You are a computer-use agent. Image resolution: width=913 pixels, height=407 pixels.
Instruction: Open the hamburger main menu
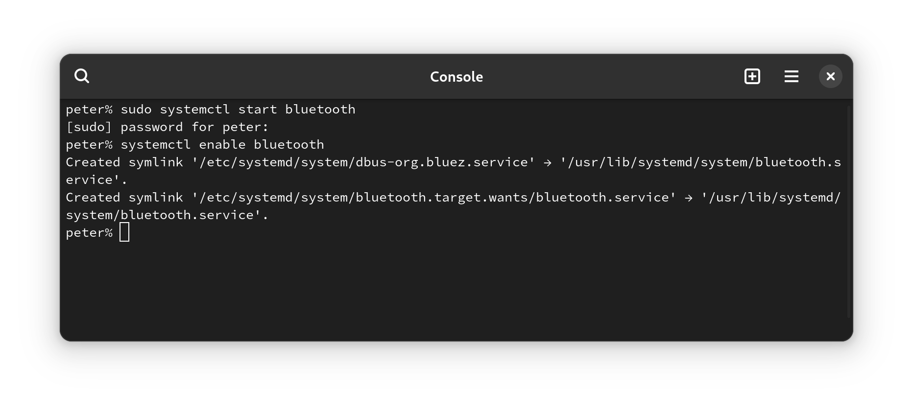[x=792, y=76]
